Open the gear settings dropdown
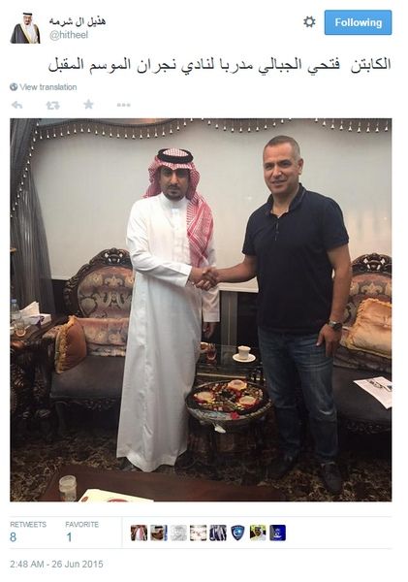408x582 pixels. pyautogui.click(x=309, y=22)
